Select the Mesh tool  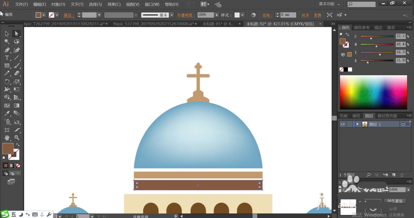tap(7, 106)
